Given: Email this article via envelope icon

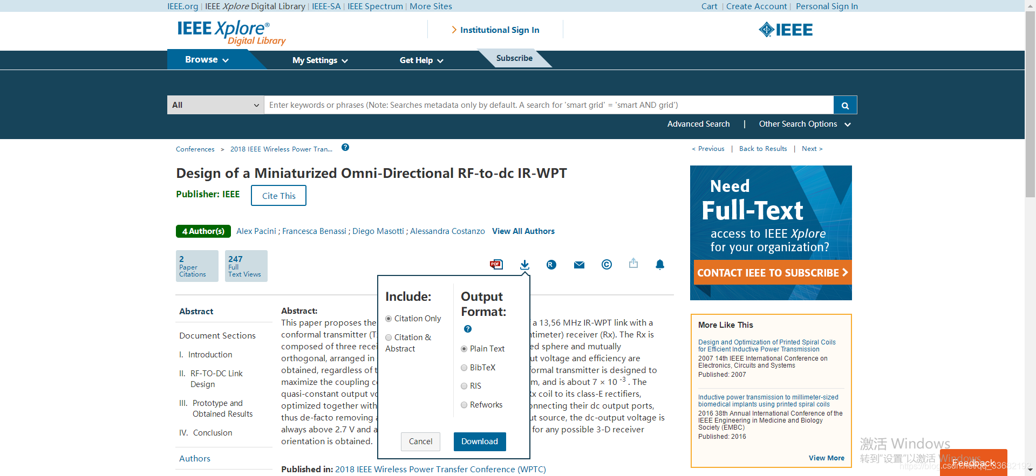Looking at the screenshot, I should tap(579, 265).
